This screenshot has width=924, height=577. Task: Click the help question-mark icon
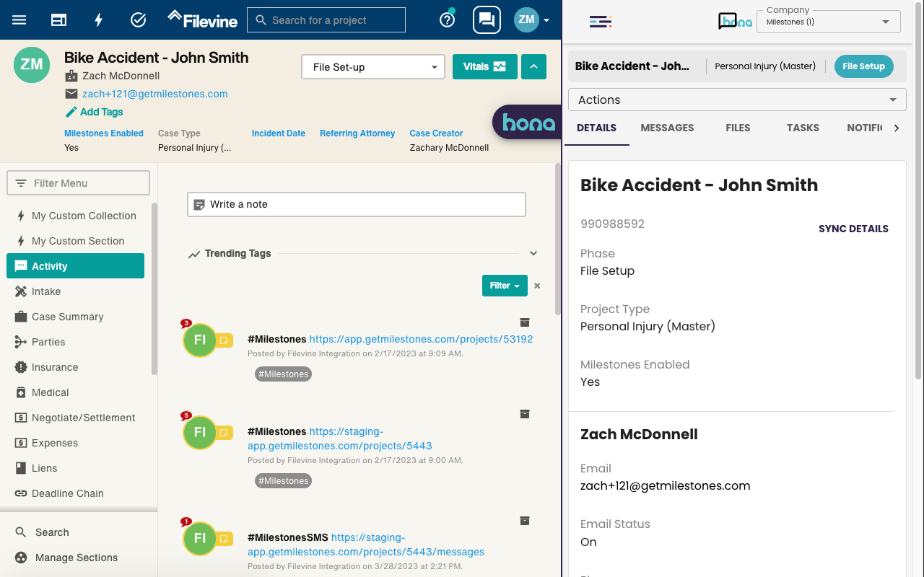coord(447,19)
